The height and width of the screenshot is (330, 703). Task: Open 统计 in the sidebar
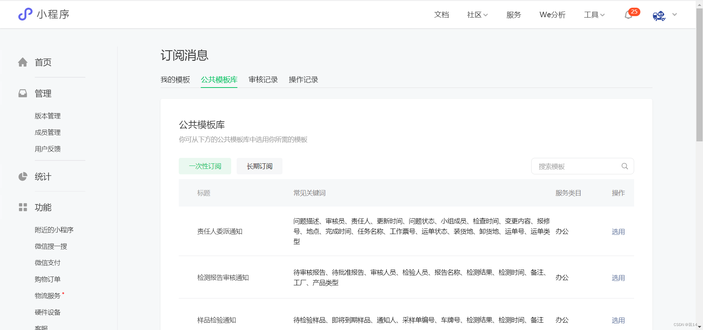(x=43, y=177)
